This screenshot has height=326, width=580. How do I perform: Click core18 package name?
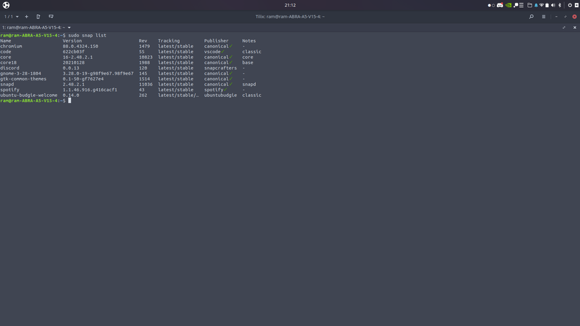(8, 62)
